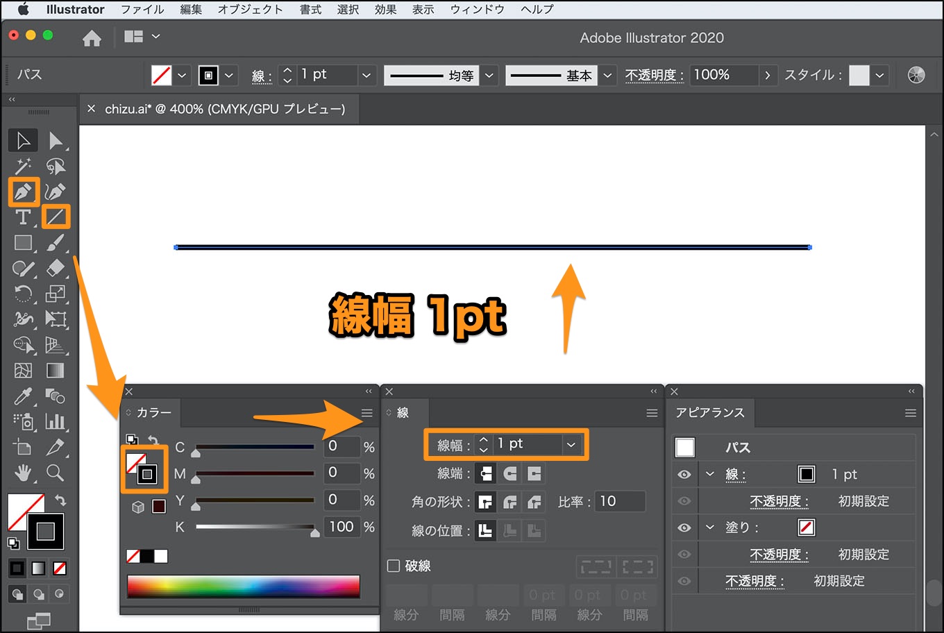The height and width of the screenshot is (633, 944).
Task: Open the Stroke panel options menu
Action: [652, 413]
